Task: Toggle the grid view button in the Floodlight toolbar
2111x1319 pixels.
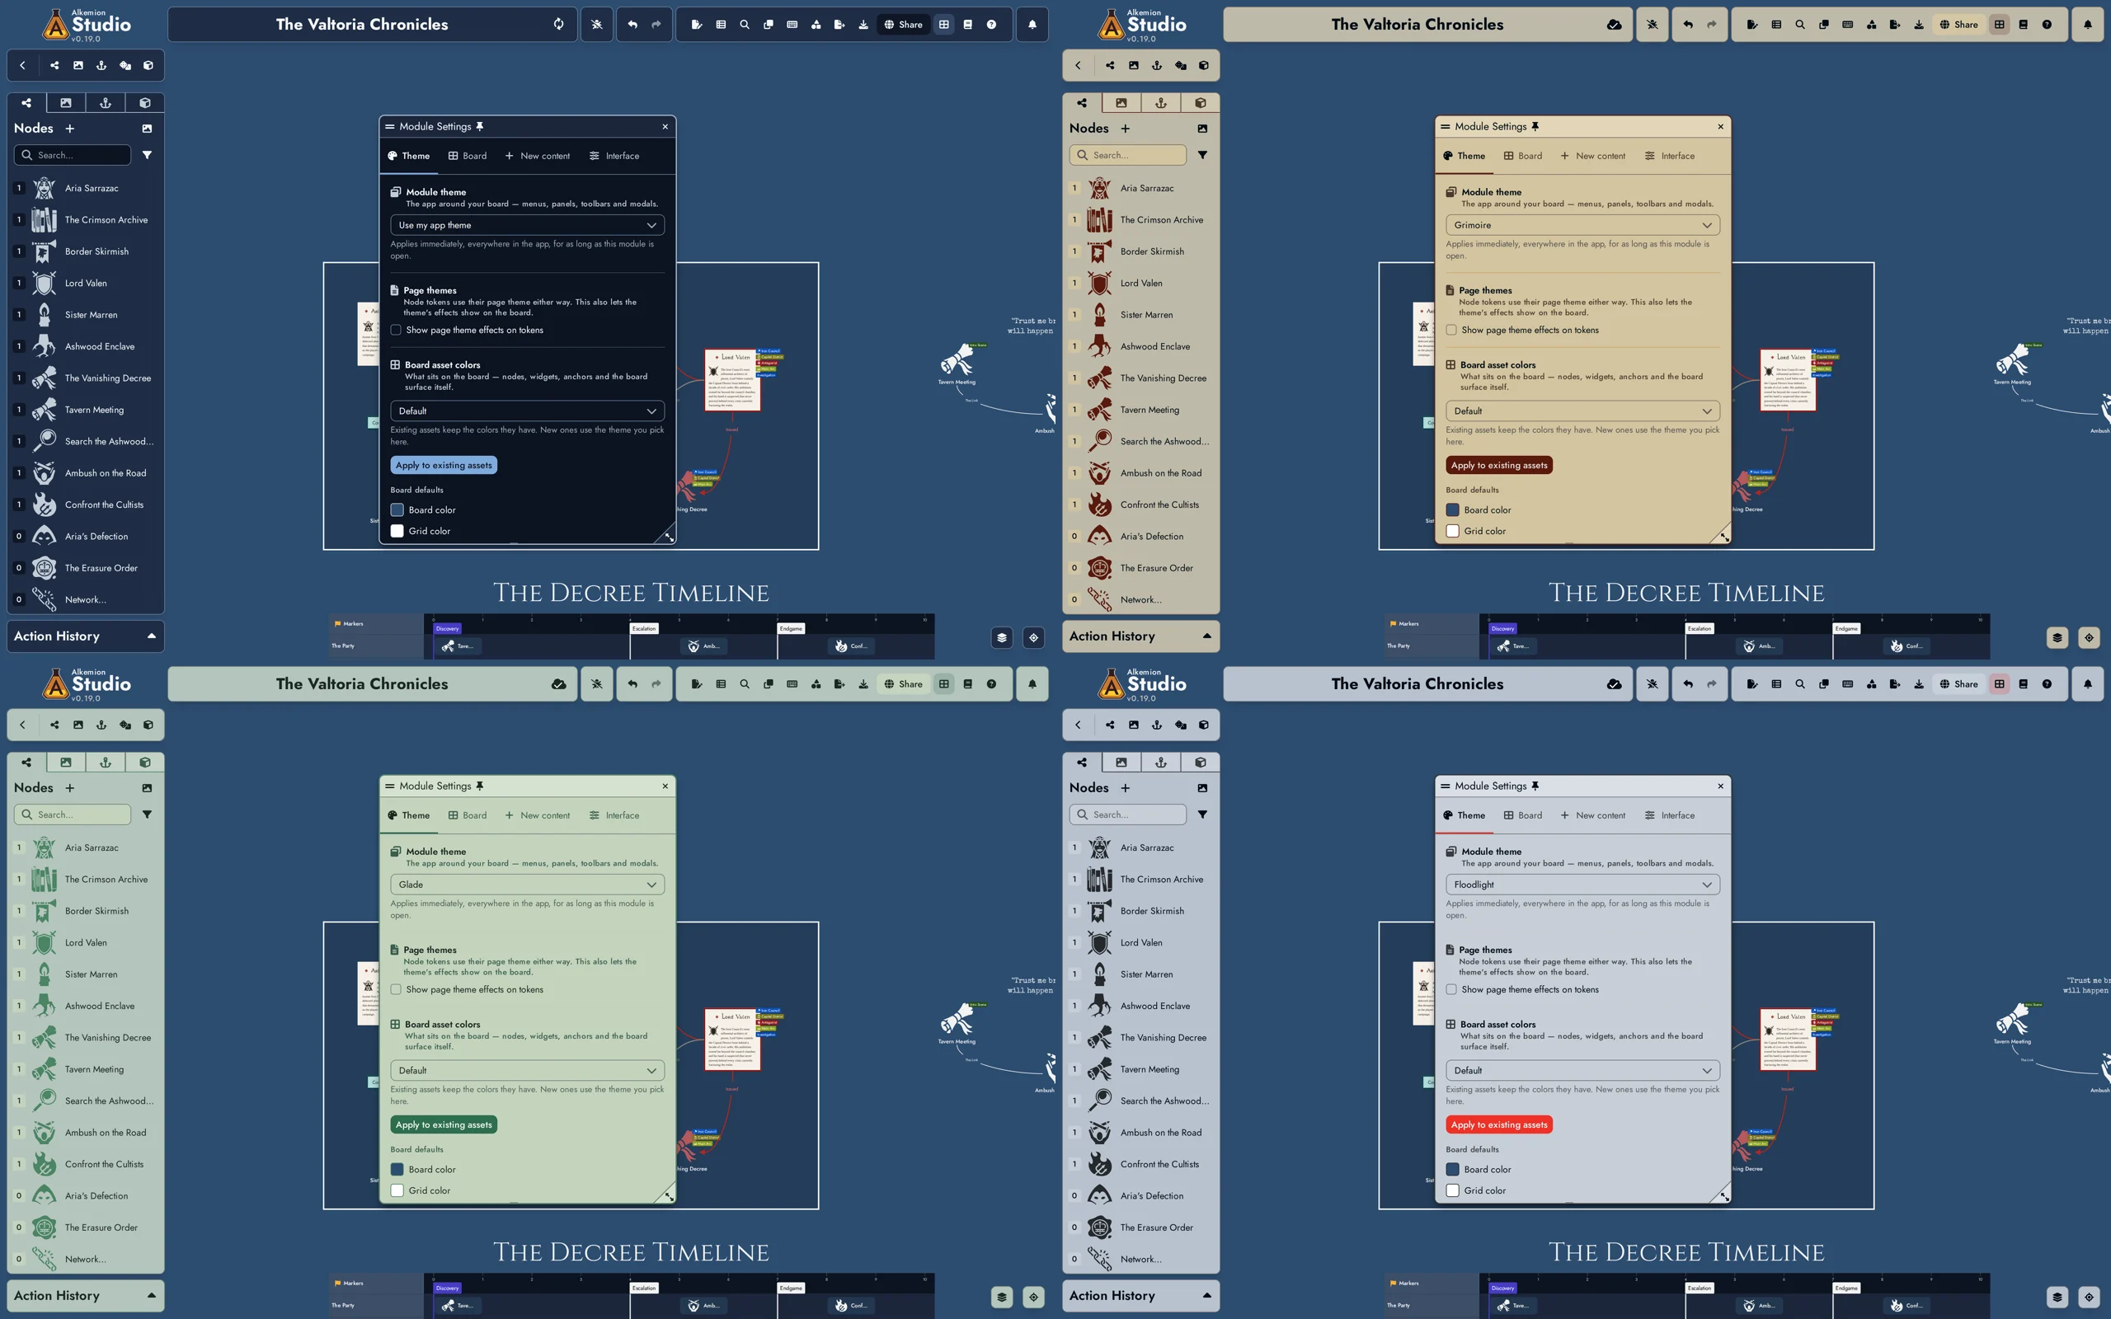Action: pyautogui.click(x=2000, y=684)
